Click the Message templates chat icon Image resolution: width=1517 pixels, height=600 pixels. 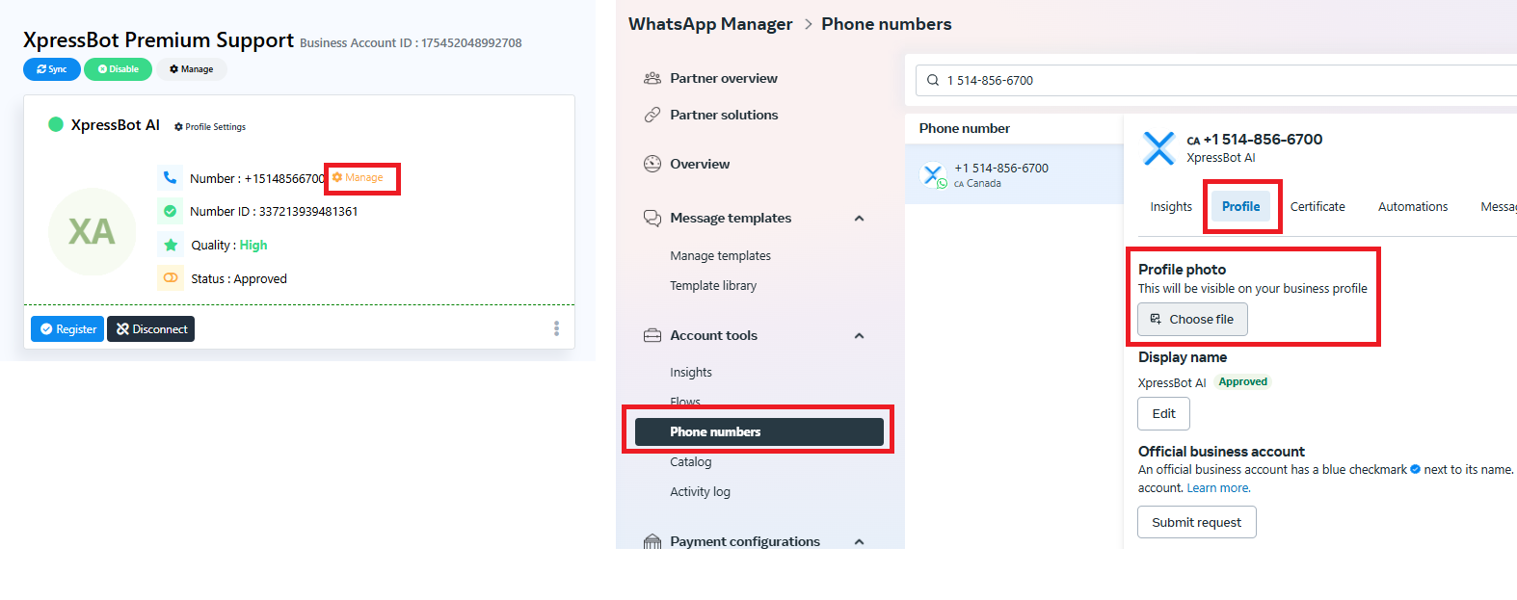tap(652, 218)
